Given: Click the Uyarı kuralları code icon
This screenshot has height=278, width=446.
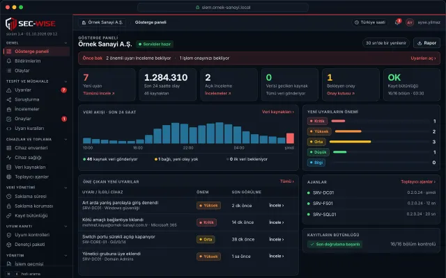Looking at the screenshot, I should (x=9, y=129).
